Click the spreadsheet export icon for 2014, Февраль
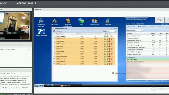Screen dimensions: 169x95 tap(105, 39)
